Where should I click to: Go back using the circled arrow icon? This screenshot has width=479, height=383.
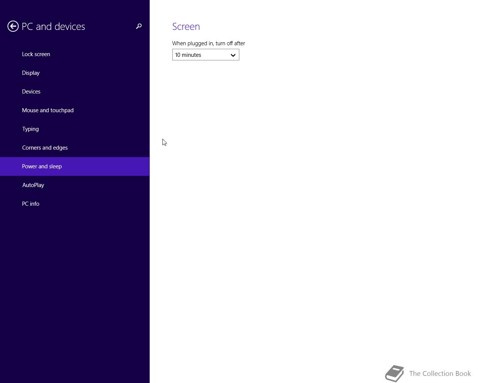(13, 26)
